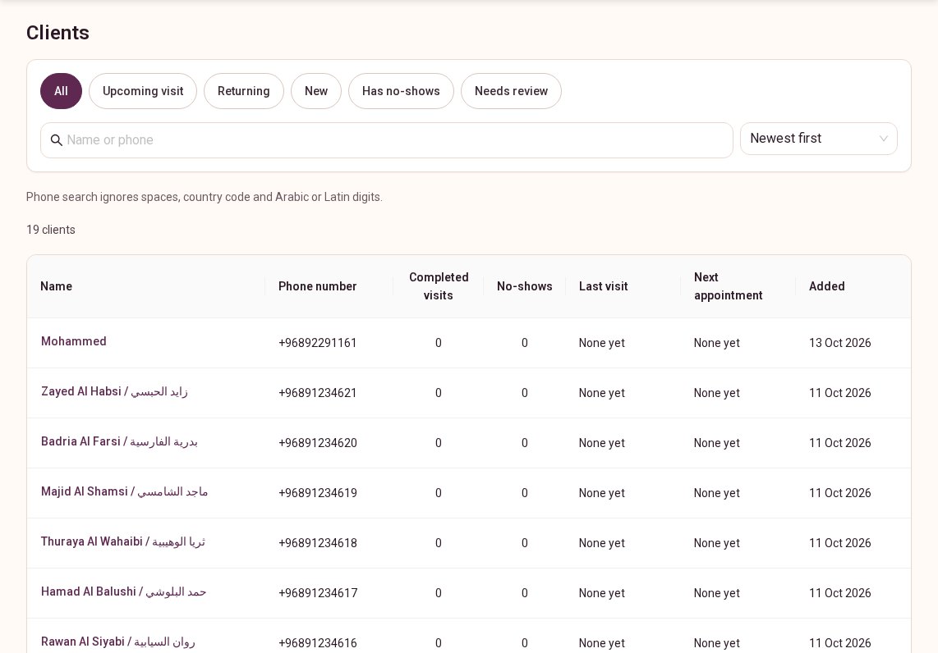Click phone number +96892291161
Image resolution: width=938 pixels, height=653 pixels.
coord(318,343)
